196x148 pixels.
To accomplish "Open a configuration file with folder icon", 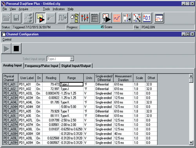I will point(6,18).
